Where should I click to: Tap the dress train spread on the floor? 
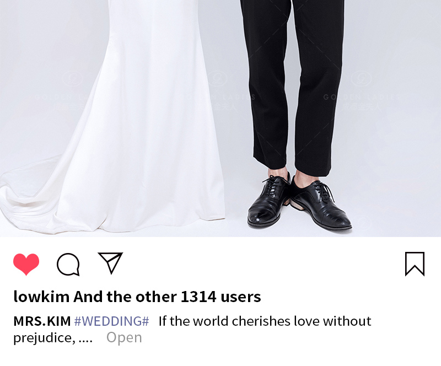[x=31, y=197]
